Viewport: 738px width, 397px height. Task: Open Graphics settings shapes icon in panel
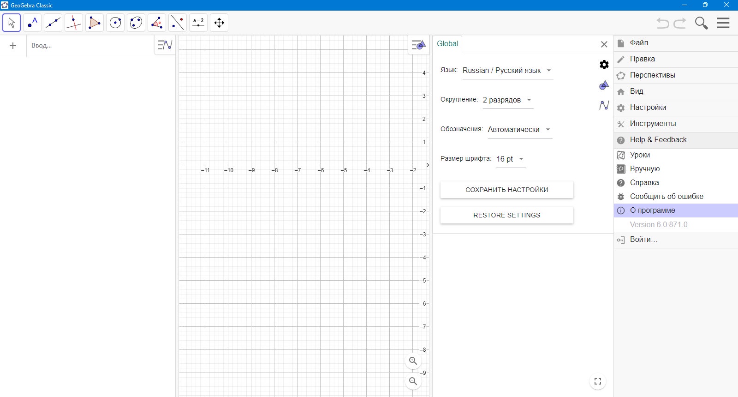point(604,85)
